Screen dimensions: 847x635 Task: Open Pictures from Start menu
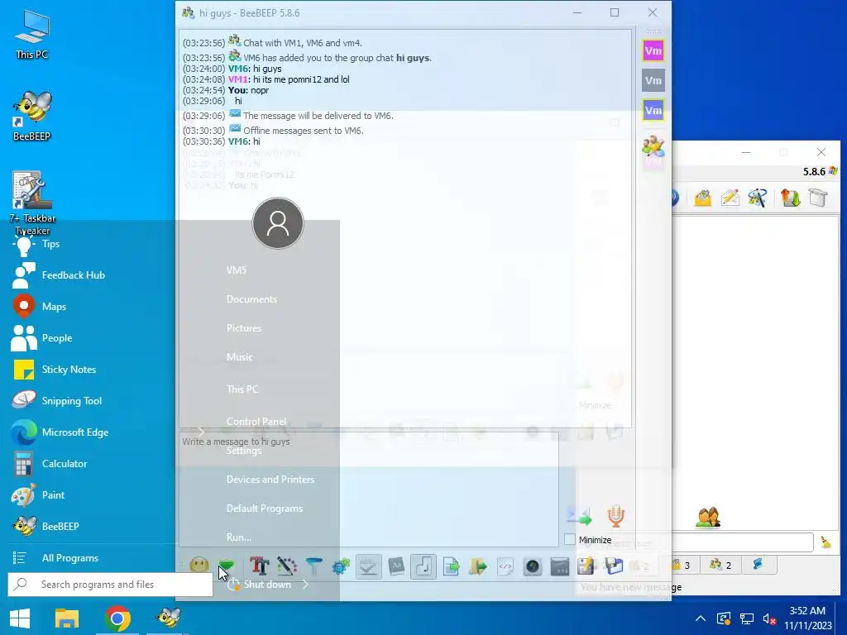tap(244, 328)
